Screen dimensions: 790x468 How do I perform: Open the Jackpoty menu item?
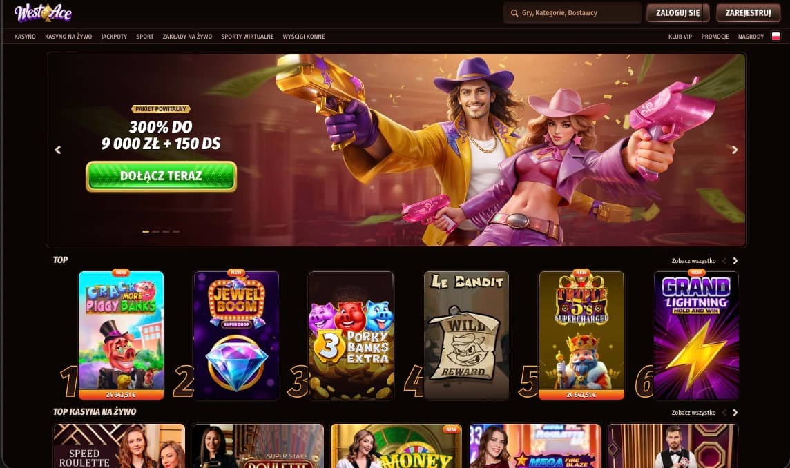114,37
